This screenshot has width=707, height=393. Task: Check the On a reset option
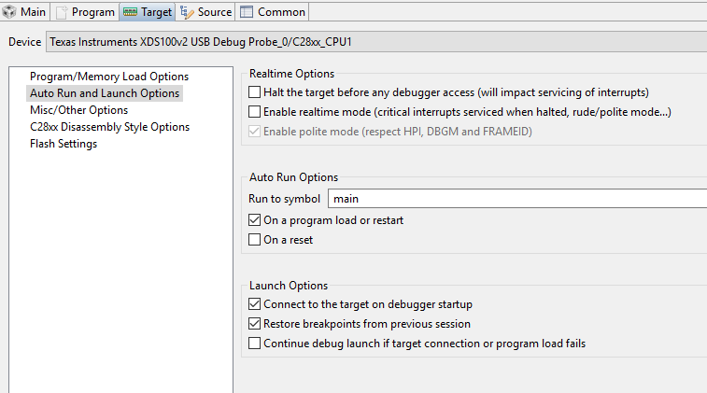tap(255, 240)
